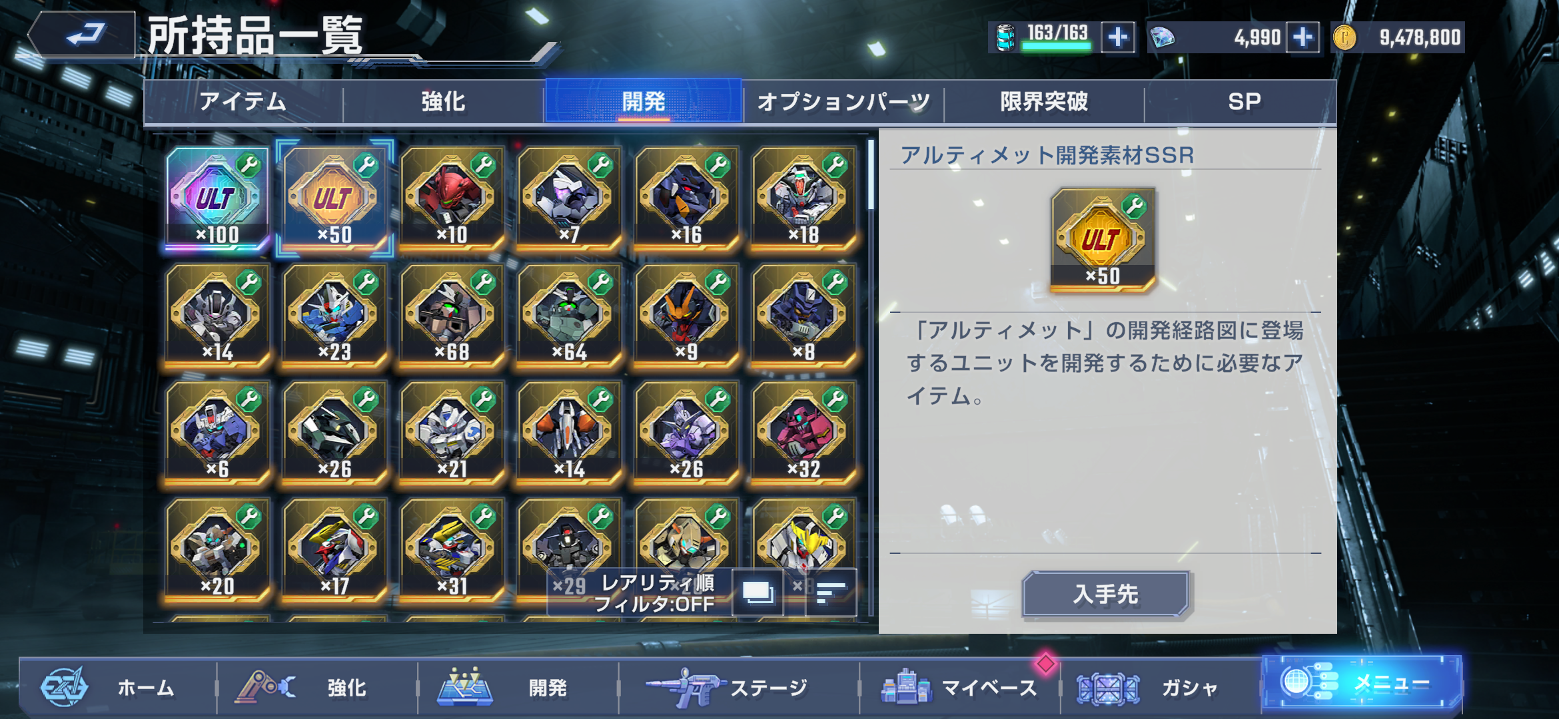
Task: Select the red mobile suit material ×10
Action: (x=452, y=198)
